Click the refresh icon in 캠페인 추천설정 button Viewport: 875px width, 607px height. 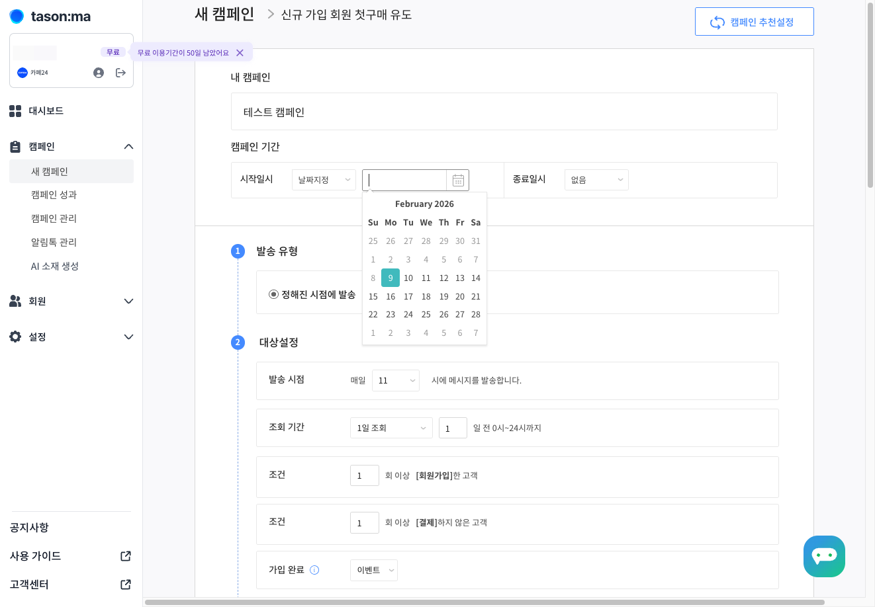coord(717,22)
